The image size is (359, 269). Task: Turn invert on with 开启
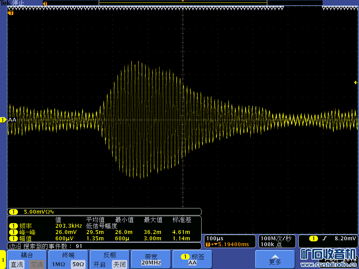point(99,264)
